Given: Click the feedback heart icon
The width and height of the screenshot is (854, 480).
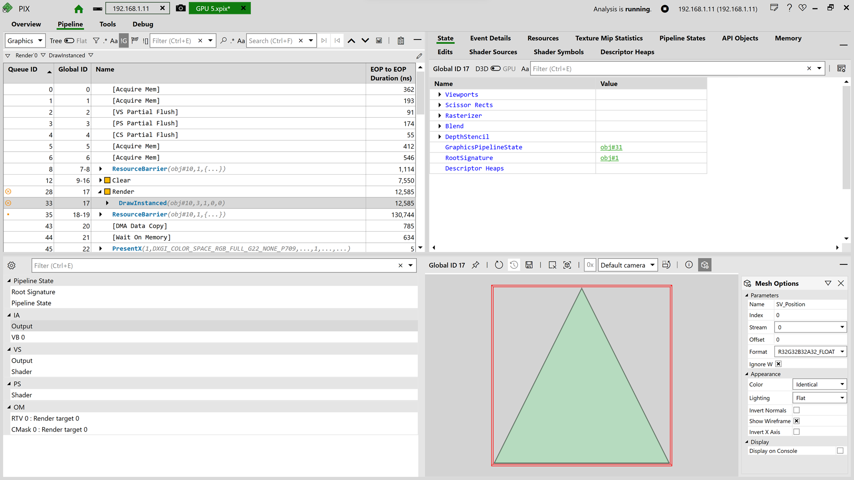Looking at the screenshot, I should click(x=802, y=8).
